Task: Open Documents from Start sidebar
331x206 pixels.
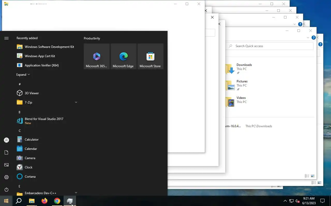Action: click(6, 152)
